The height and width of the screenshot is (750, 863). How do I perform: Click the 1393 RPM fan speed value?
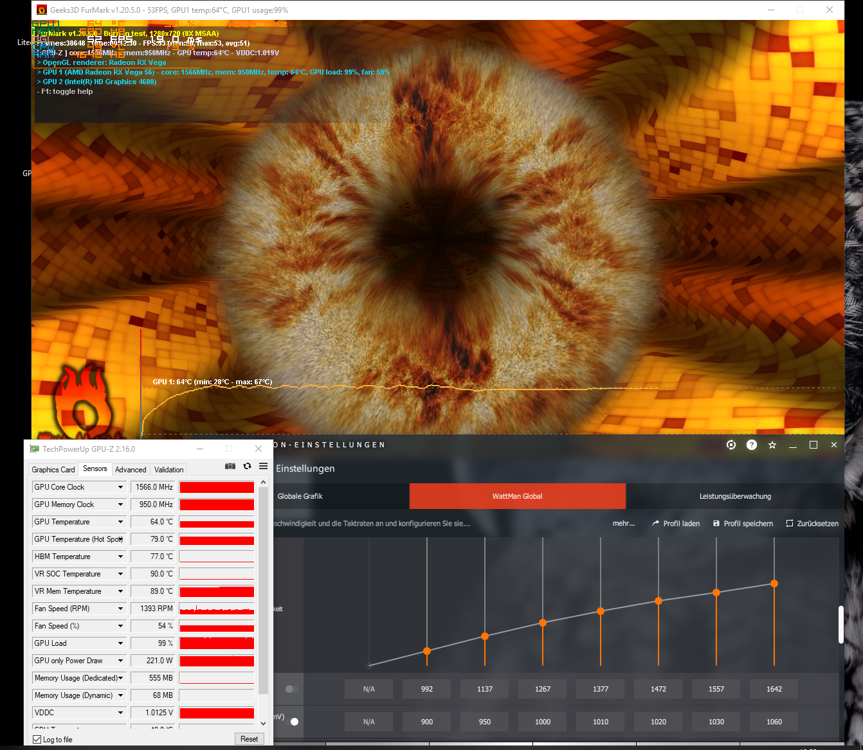point(154,609)
